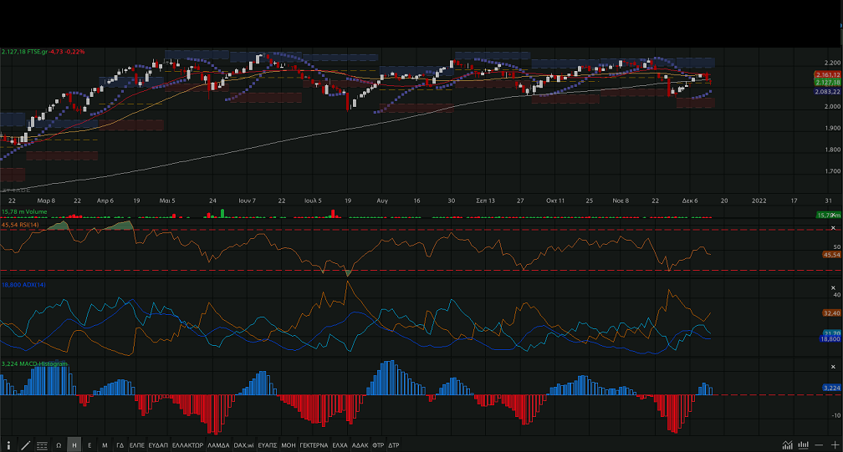Open the ΓΕΚΤΕΡΝΑ symbol tab
The width and height of the screenshot is (843, 452).
click(314, 445)
